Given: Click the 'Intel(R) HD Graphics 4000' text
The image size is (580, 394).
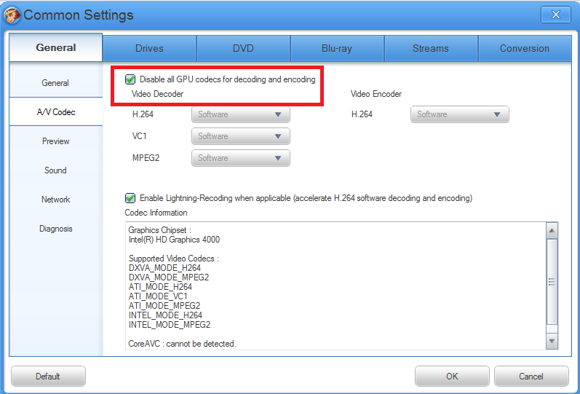Looking at the screenshot, I should 174,240.
